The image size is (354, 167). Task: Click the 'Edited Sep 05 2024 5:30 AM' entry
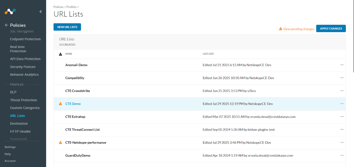239,130
